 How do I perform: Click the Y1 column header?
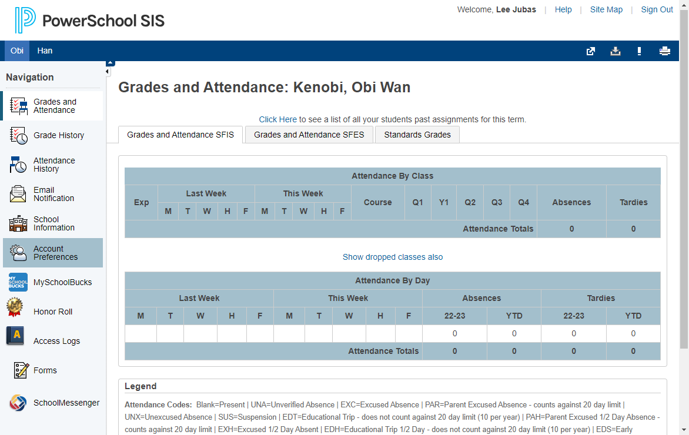pos(444,203)
